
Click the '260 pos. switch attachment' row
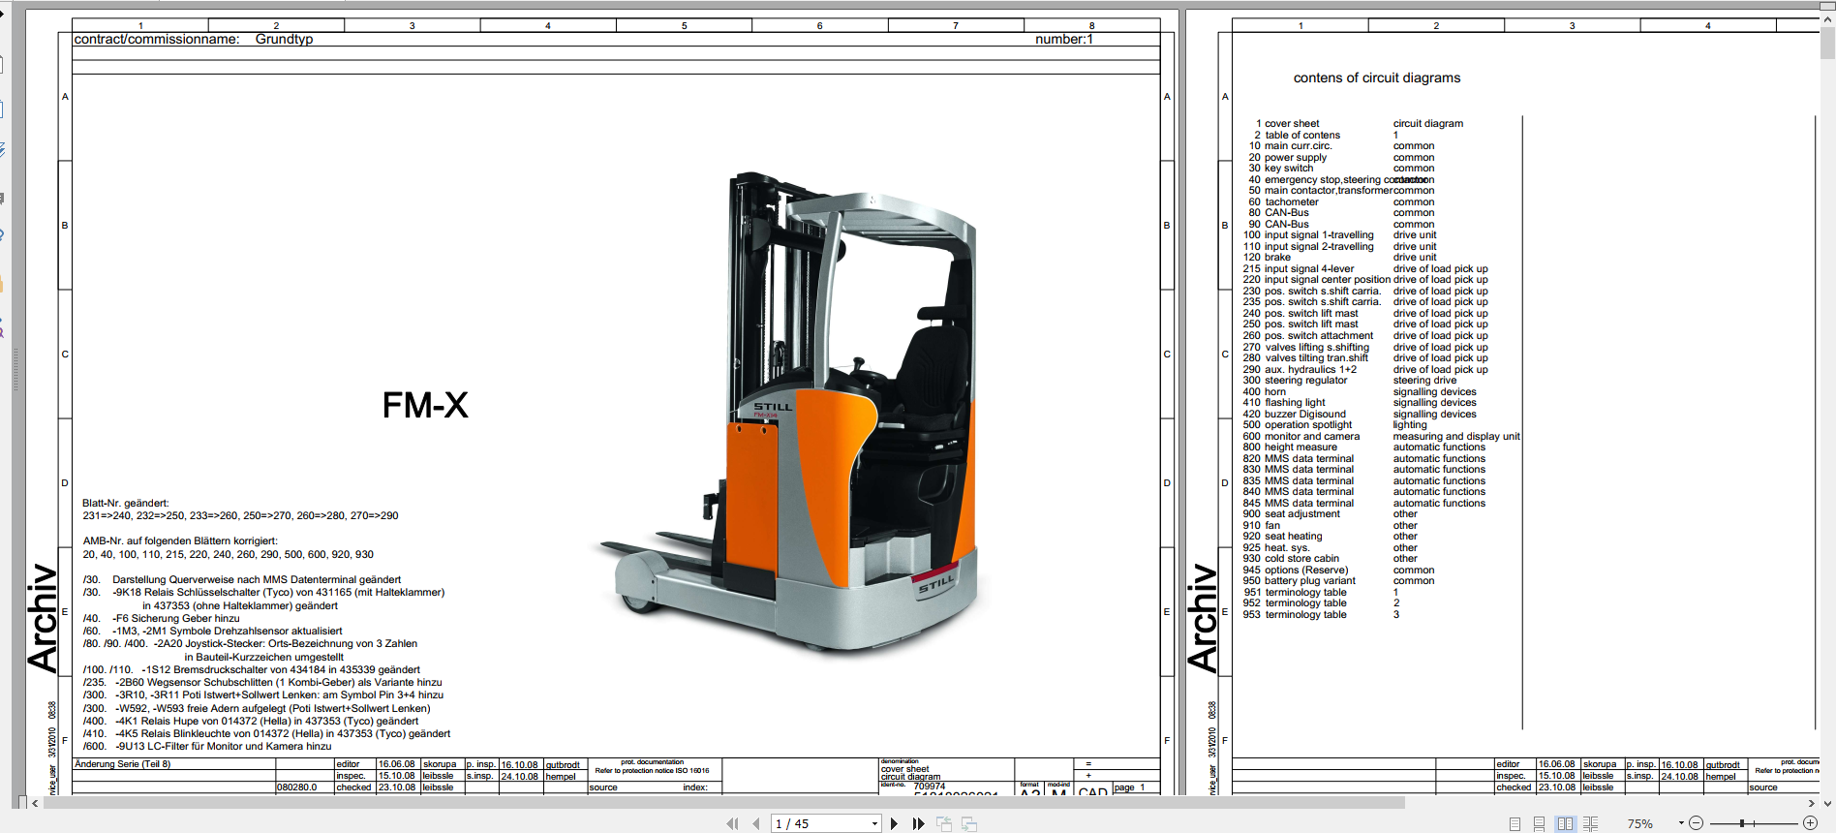click(x=1365, y=336)
